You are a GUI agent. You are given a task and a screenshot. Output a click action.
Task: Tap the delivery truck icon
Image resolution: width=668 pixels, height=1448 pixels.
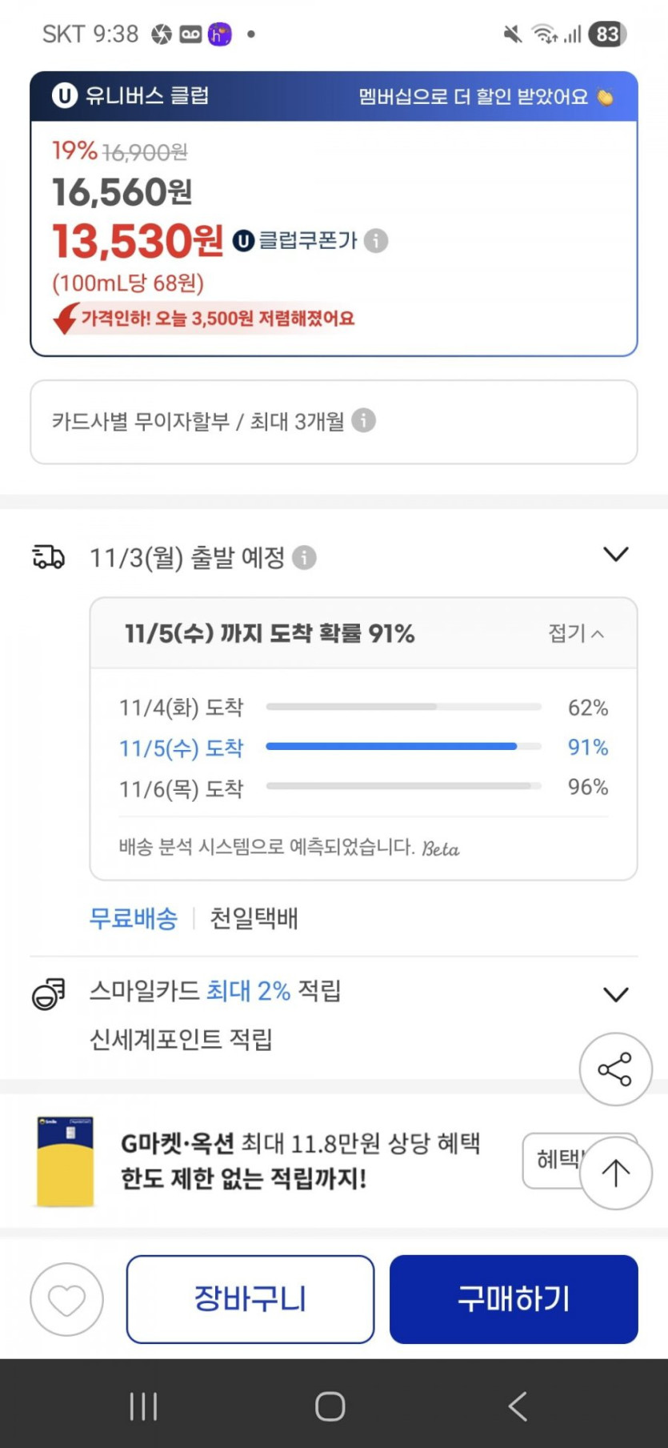(48, 557)
